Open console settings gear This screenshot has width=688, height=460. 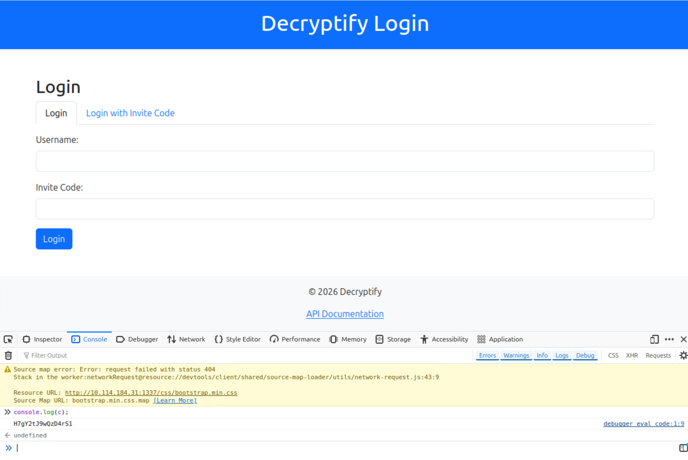coord(683,356)
